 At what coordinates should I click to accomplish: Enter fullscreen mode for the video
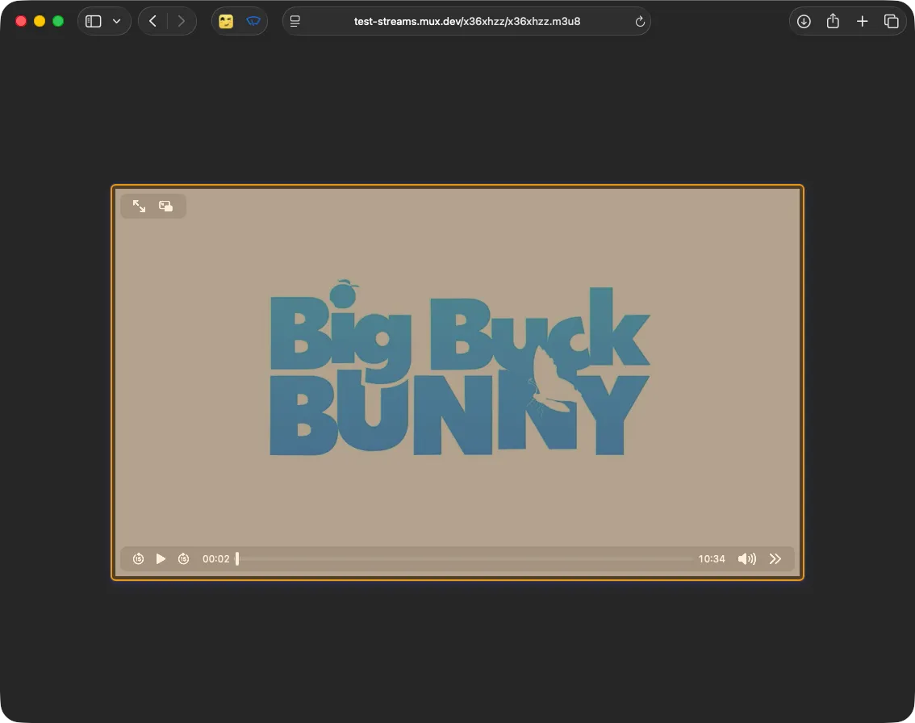[139, 206]
